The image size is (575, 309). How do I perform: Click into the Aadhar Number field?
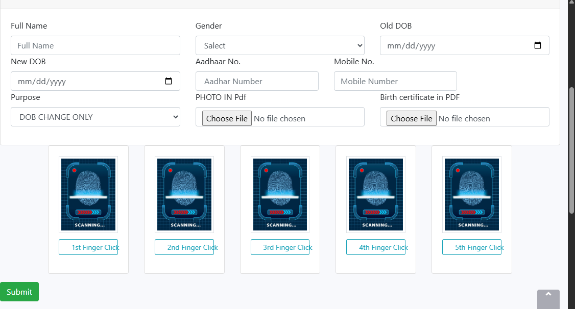[x=257, y=81]
